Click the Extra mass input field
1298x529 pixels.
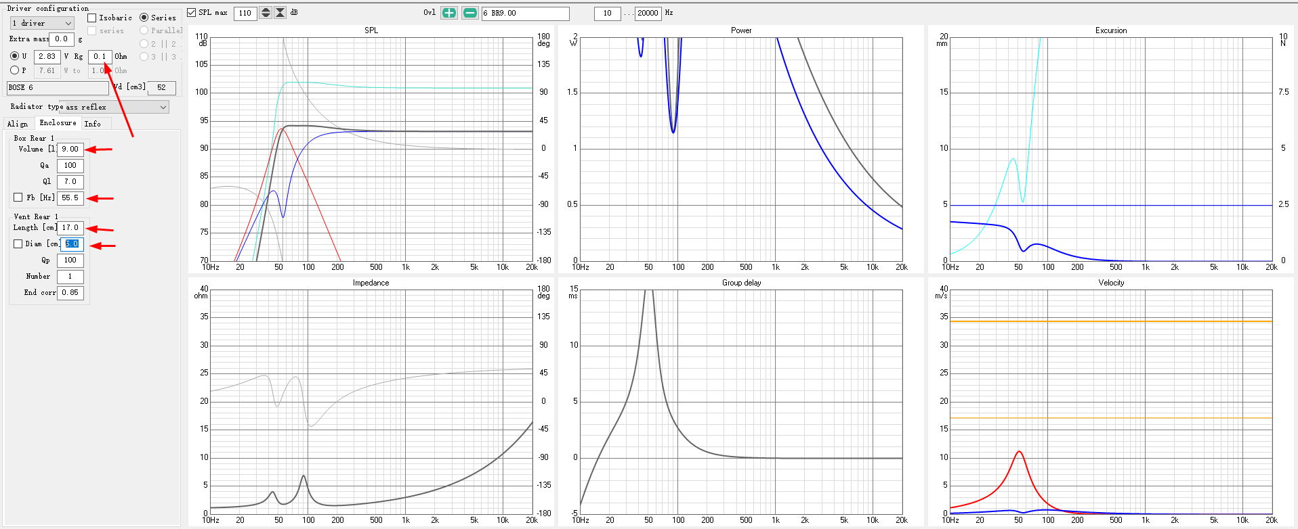62,39
